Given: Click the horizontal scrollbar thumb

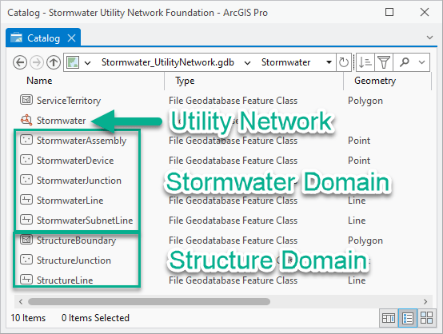Looking at the screenshot, I should [x=149, y=302].
